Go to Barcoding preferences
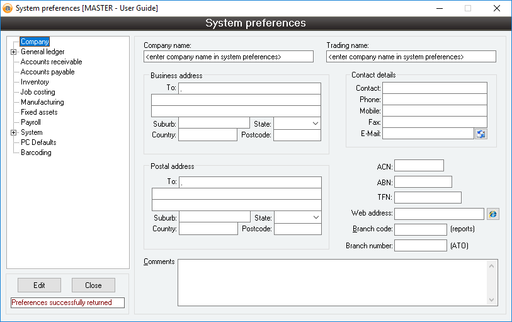 (36, 152)
